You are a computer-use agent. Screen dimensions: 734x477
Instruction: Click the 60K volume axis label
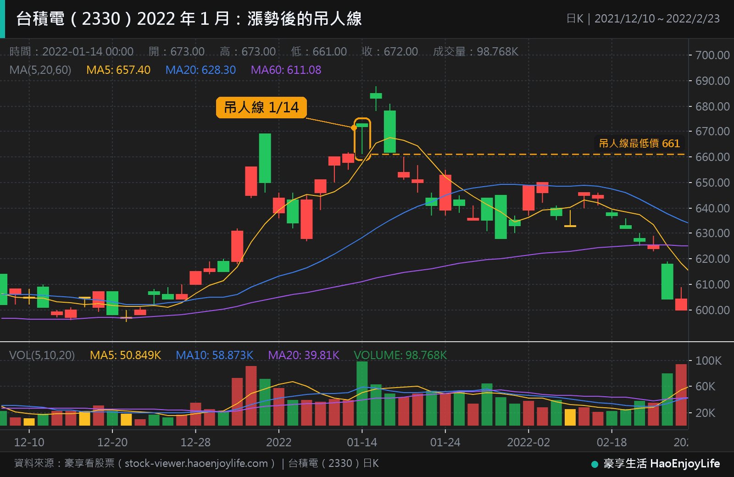click(705, 387)
